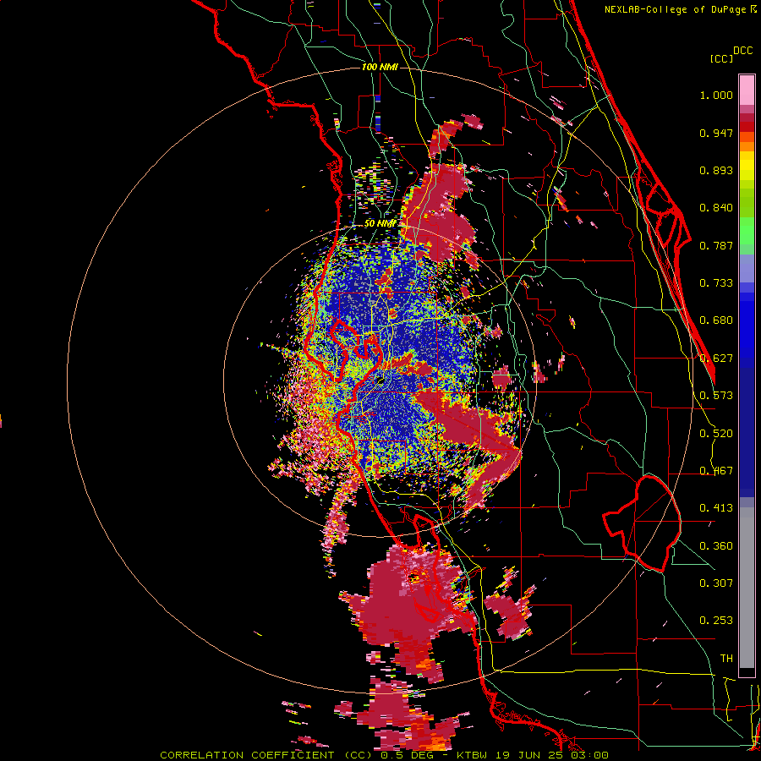Click the 50 NMI range ring label
The height and width of the screenshot is (761, 761).
[380, 224]
